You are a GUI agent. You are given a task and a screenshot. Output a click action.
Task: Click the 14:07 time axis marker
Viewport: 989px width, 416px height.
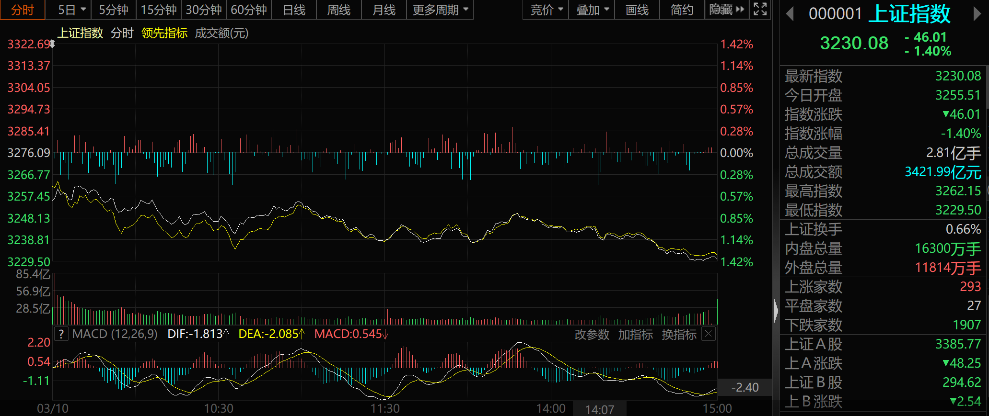point(599,409)
